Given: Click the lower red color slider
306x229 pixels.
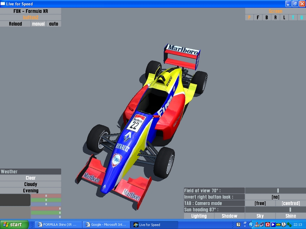Looking at the screenshot, I should pyautogui.click(x=46, y=208).
